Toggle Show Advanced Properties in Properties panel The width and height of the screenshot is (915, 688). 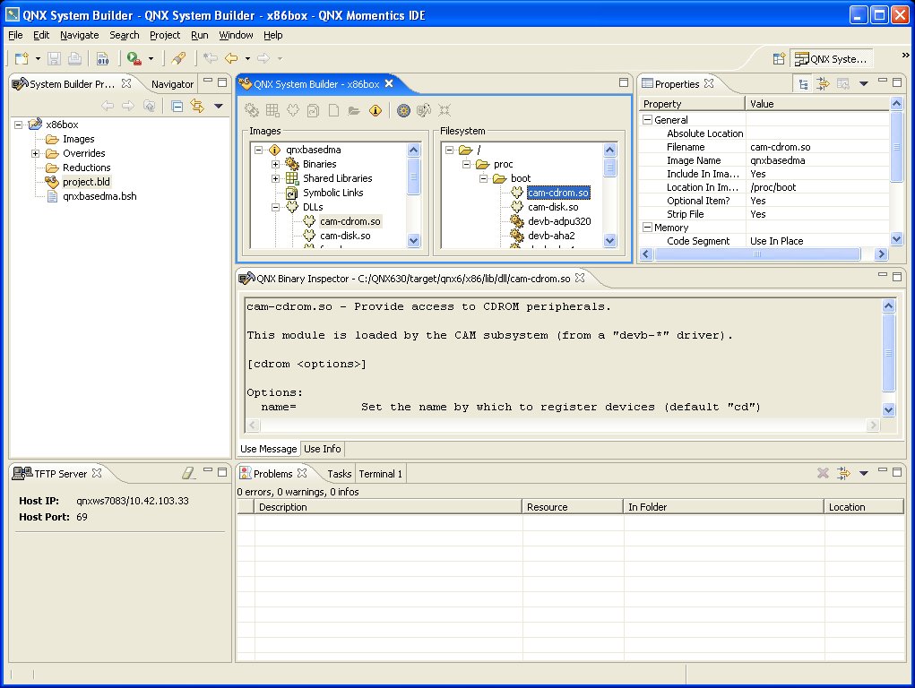pyautogui.click(x=823, y=84)
